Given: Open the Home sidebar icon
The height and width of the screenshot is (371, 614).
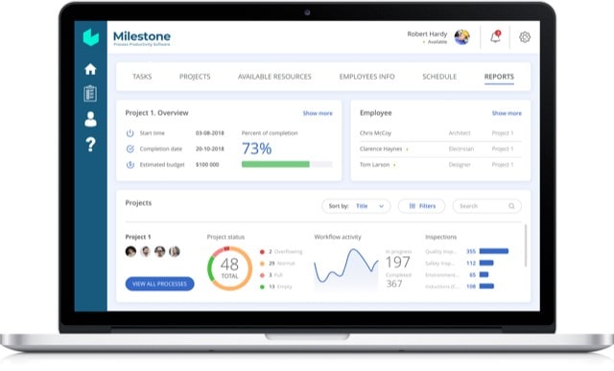Looking at the screenshot, I should pos(90,69).
